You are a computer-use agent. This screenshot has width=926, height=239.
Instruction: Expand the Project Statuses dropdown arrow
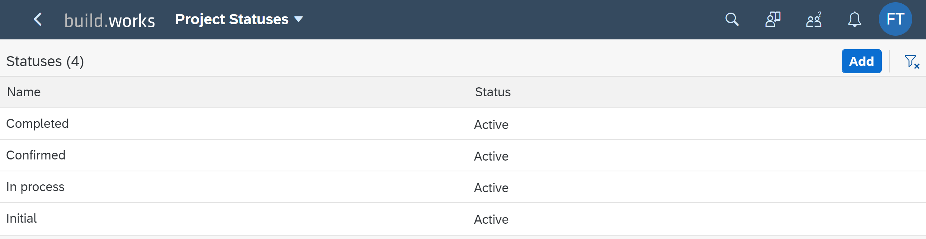pyautogui.click(x=298, y=19)
